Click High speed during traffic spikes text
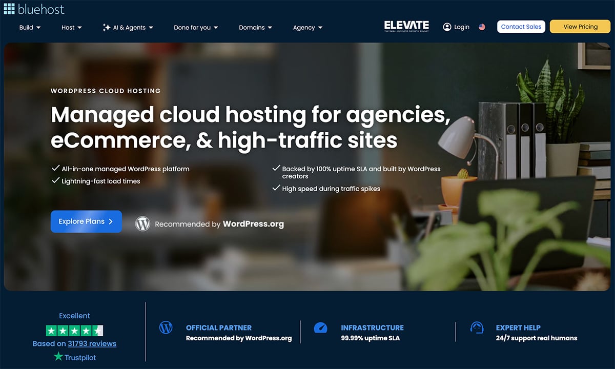Screen dimensions: 615x369 331,189
